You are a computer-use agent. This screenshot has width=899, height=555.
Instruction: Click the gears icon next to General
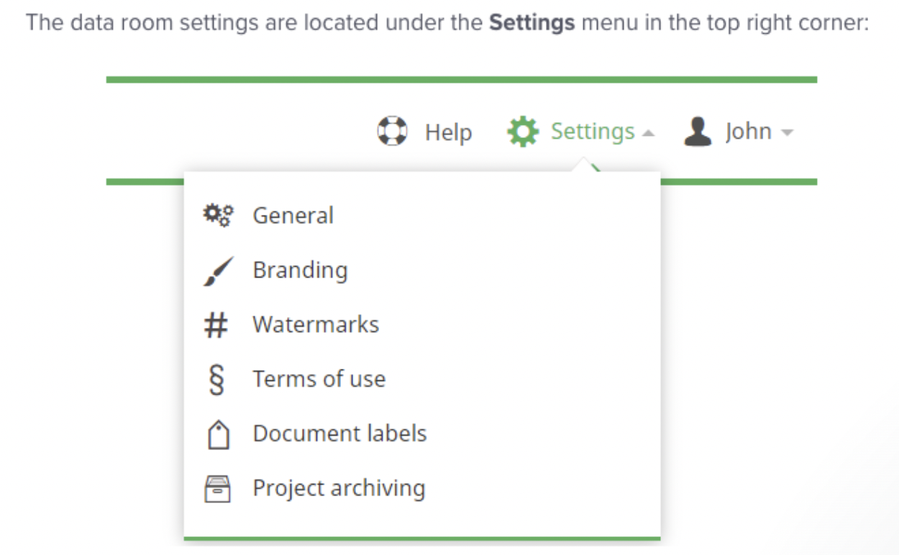(x=216, y=216)
